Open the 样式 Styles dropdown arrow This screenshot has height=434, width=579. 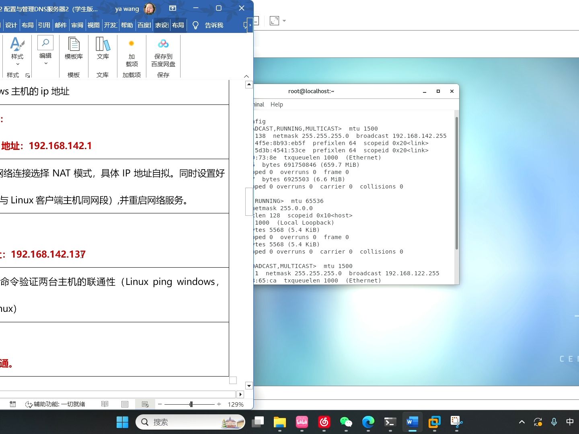coord(17,63)
